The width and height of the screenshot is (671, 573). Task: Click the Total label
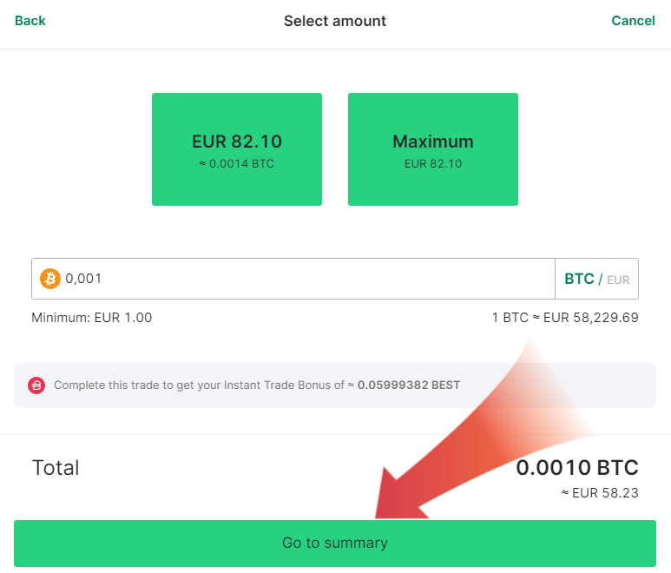coord(56,468)
